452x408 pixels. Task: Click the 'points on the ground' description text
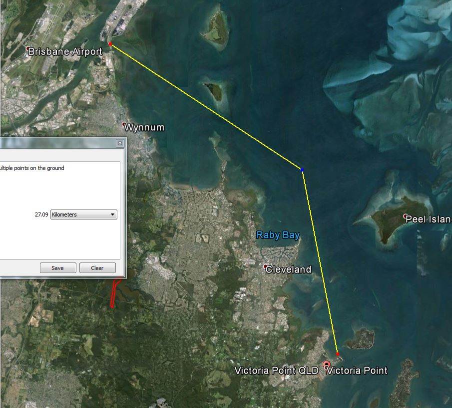click(x=32, y=168)
